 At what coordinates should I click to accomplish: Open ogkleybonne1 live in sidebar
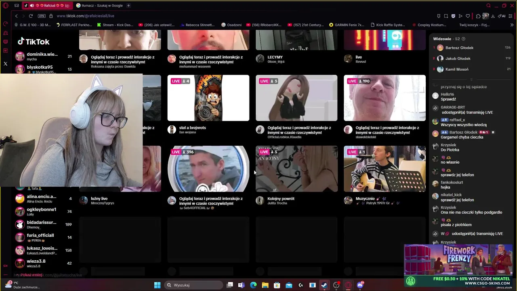43,212
